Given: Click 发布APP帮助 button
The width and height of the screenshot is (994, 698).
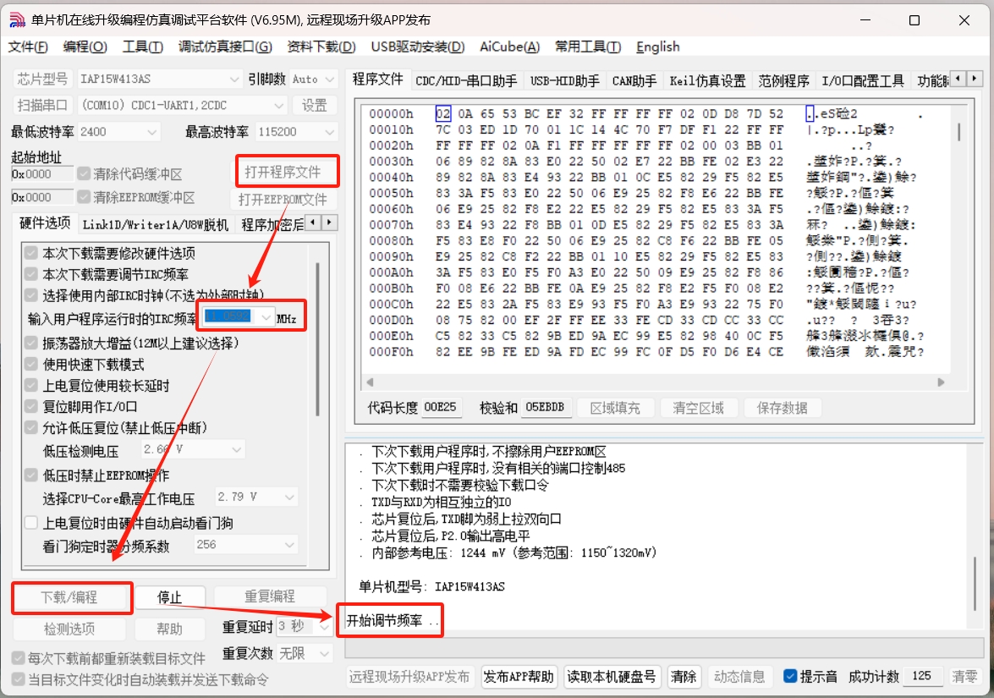Looking at the screenshot, I should point(519,677).
